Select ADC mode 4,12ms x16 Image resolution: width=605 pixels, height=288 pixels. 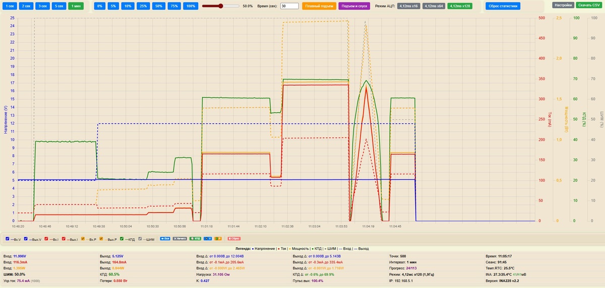408,6
